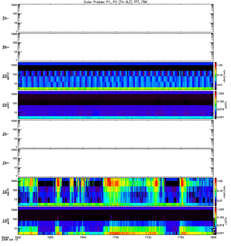Click inside the empty thc fff 1 plot panel

tap(115, 134)
